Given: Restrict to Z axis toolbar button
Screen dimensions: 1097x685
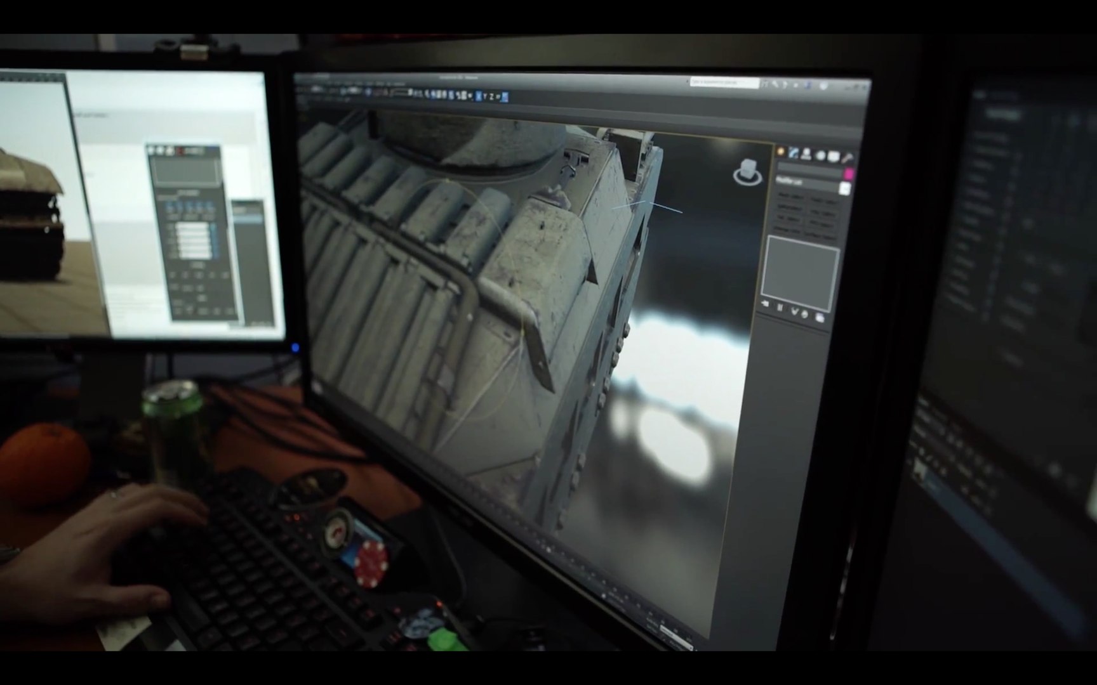Looking at the screenshot, I should (x=491, y=96).
